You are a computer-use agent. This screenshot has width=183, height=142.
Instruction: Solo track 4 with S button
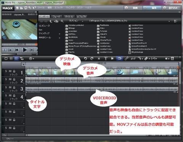click(6, 95)
